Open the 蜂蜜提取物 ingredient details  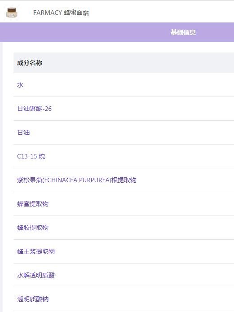point(33,204)
